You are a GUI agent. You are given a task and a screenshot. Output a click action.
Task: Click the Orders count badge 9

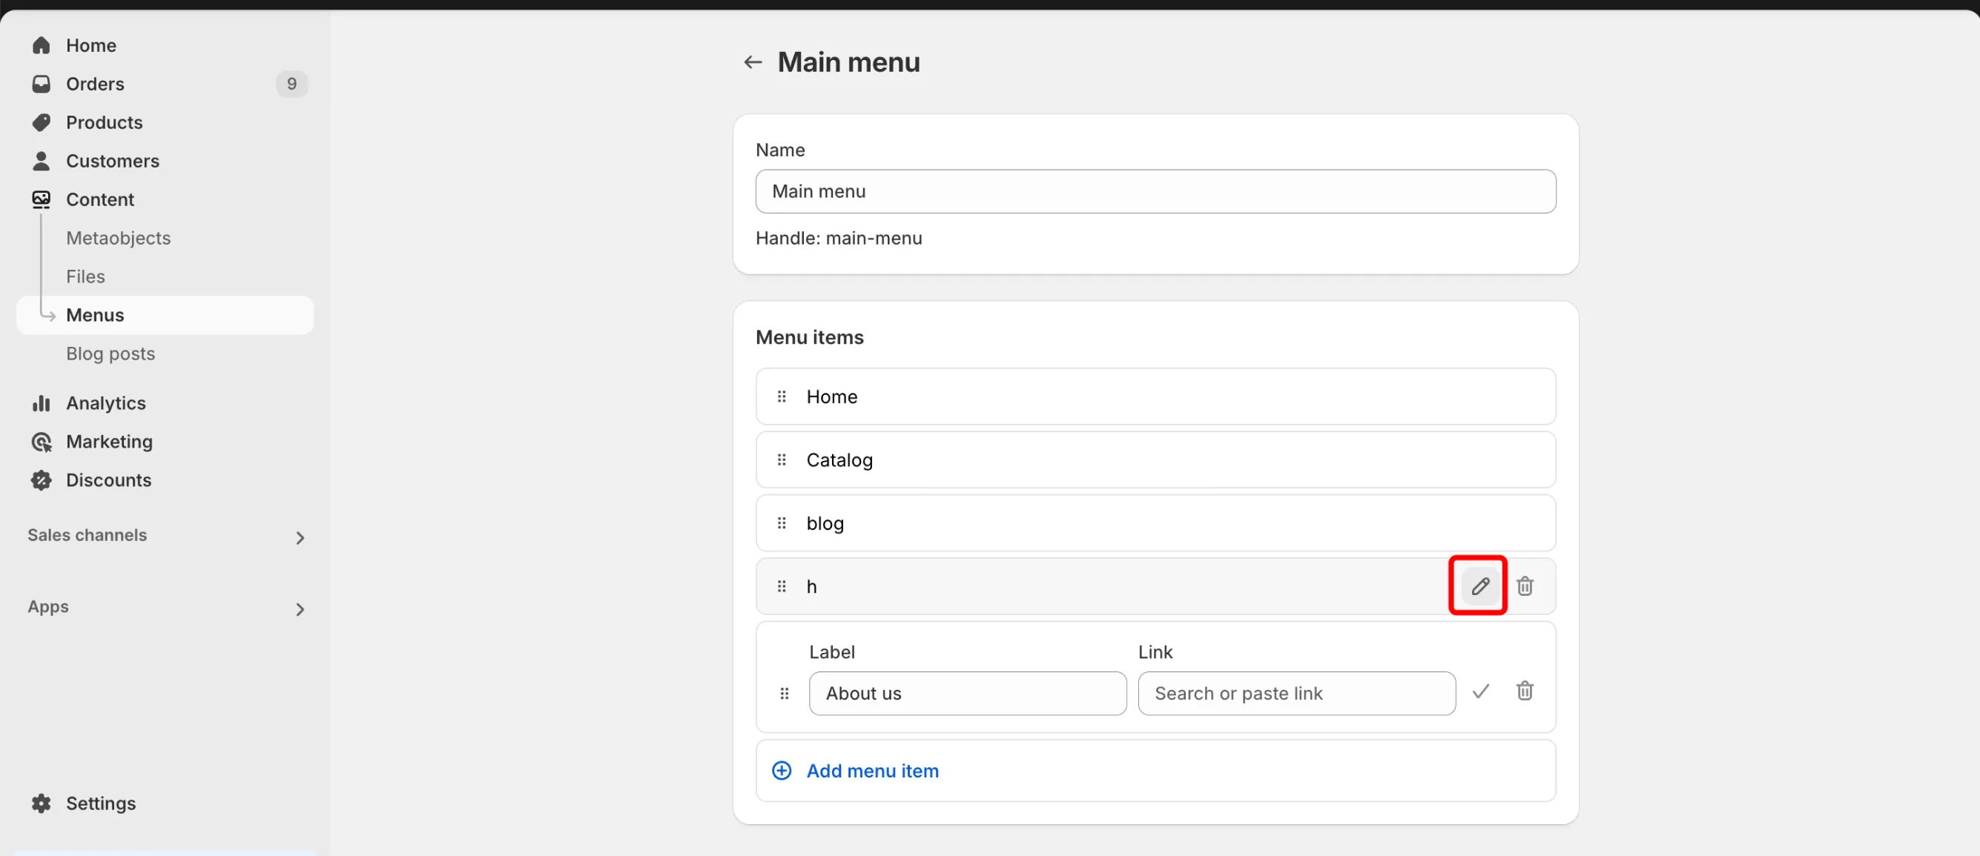pos(292,84)
